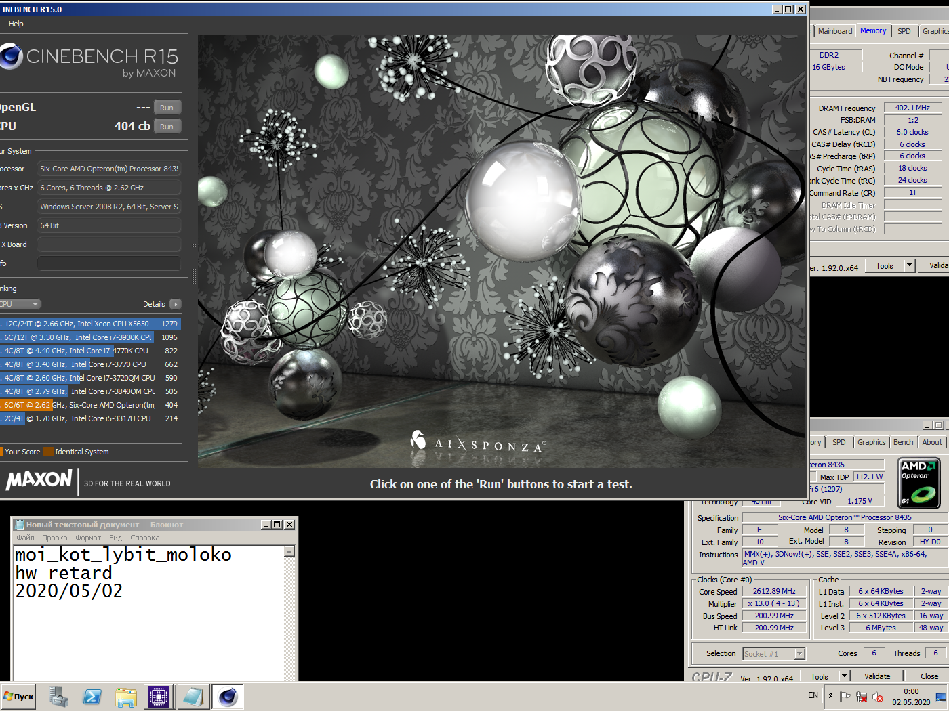This screenshot has width=949, height=711.
Task: Select the Core i7-4770K ranking row
Action: click(90, 351)
